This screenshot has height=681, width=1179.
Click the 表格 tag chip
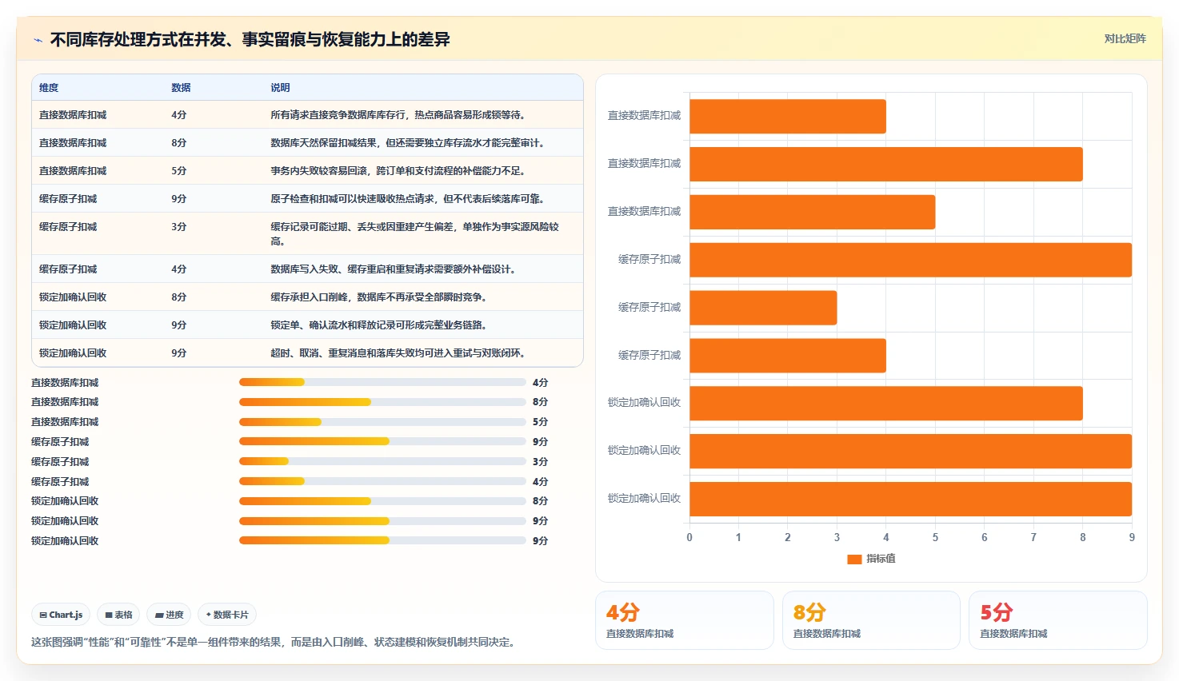click(118, 615)
